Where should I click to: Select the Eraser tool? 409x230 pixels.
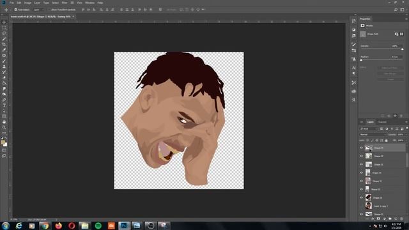coord(4,78)
